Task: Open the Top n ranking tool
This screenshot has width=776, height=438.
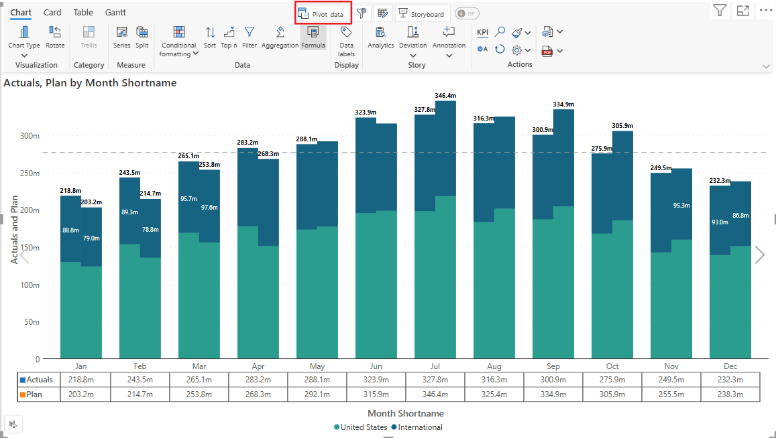Action: click(229, 33)
